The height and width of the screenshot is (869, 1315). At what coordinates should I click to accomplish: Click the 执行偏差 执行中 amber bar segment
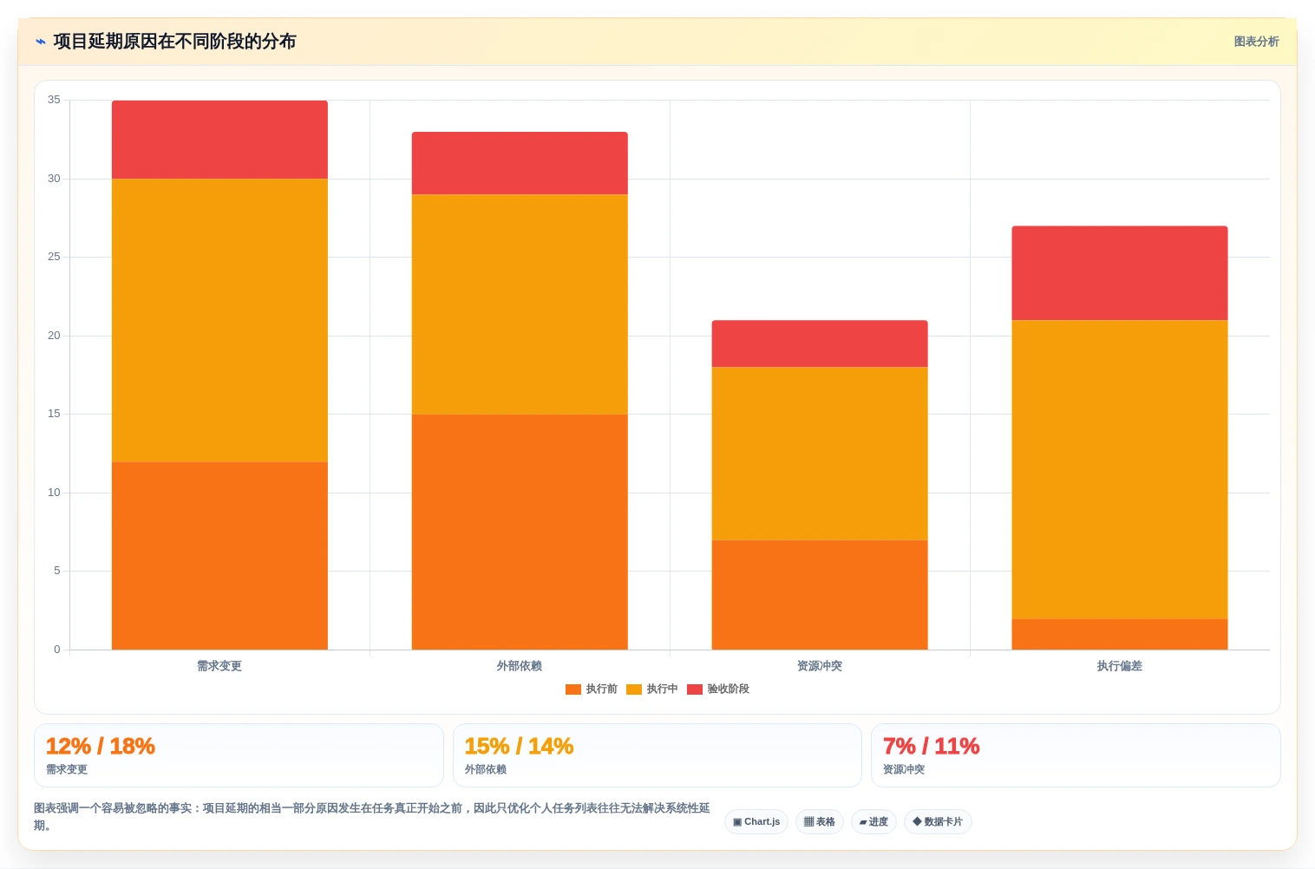click(1120, 469)
